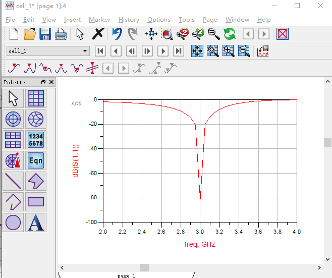
Task: Close the Palette panel
Action: [x=51, y=82]
